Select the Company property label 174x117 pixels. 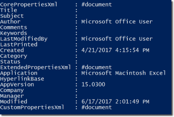12,90
